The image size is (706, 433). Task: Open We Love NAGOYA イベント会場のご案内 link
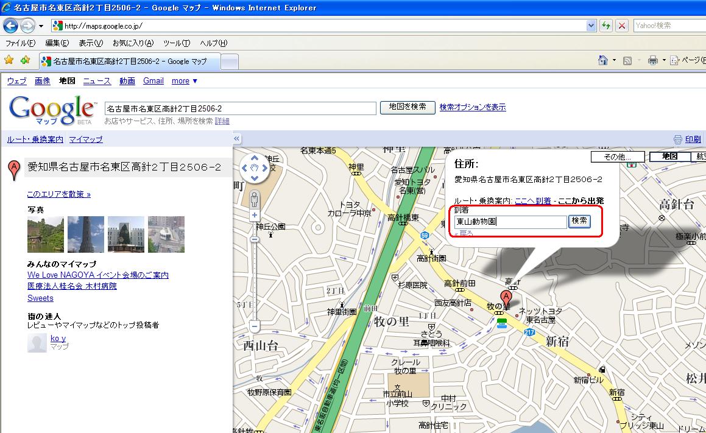(97, 275)
